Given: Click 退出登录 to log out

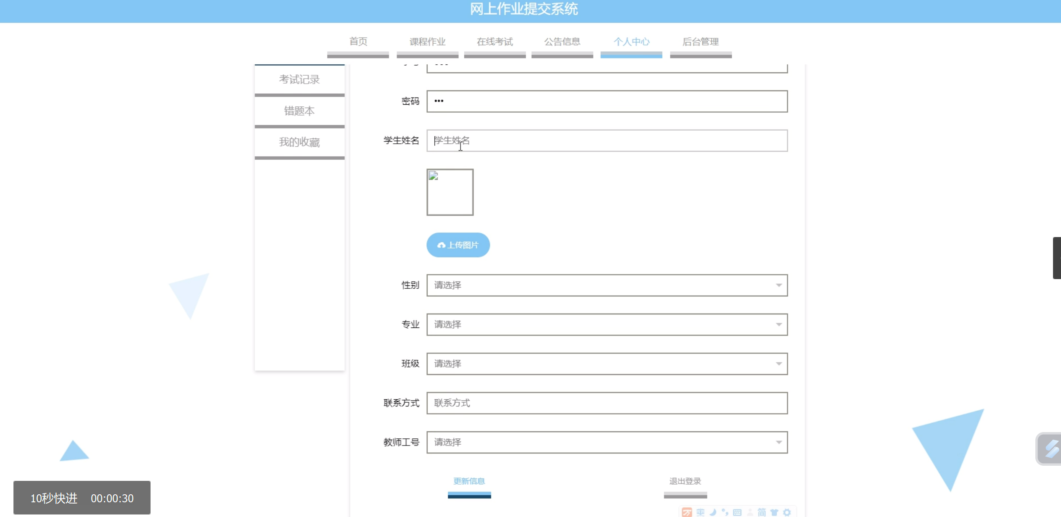Looking at the screenshot, I should [x=685, y=481].
